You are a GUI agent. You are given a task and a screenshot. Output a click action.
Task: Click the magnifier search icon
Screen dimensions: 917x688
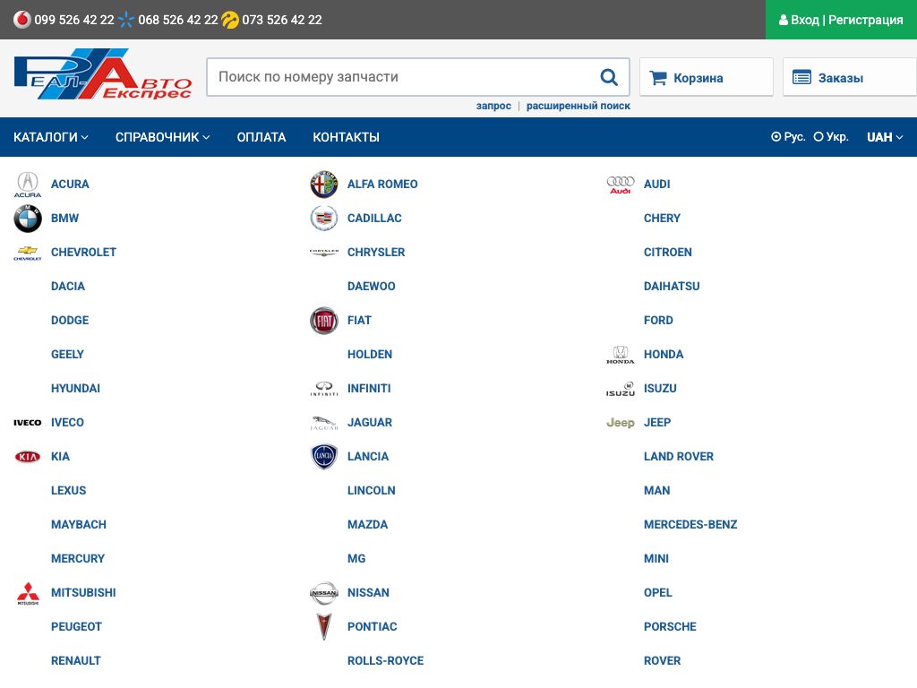[x=609, y=77]
